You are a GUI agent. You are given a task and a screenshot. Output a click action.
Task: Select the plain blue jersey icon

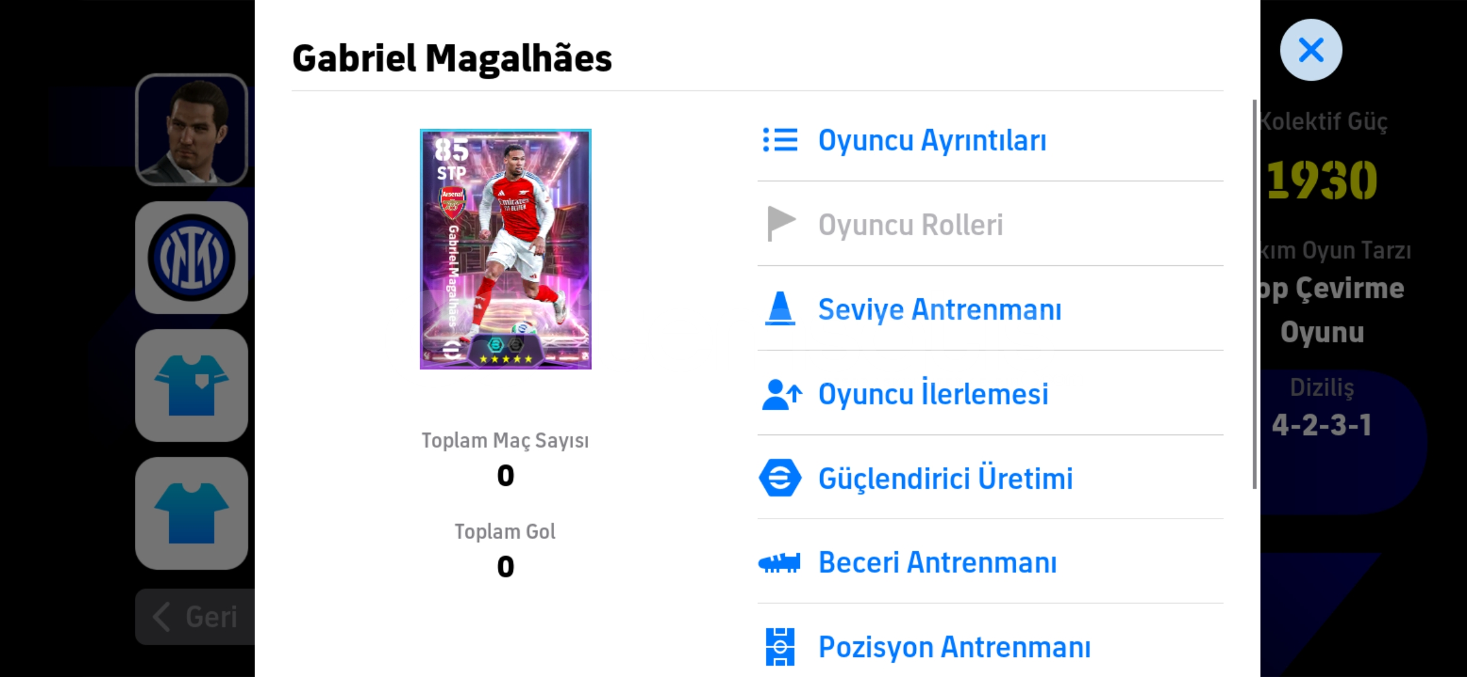(x=192, y=513)
